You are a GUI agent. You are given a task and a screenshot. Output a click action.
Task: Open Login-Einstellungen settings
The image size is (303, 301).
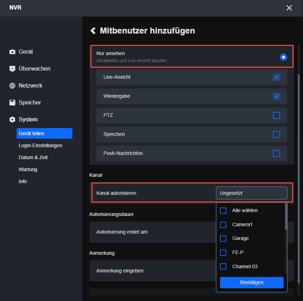pos(40,145)
